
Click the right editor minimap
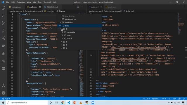pyautogui.click(x=181, y=24)
